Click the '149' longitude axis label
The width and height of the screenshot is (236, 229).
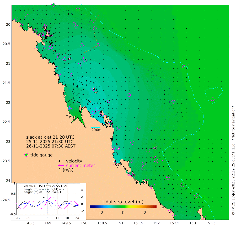click(x=48, y=223)
